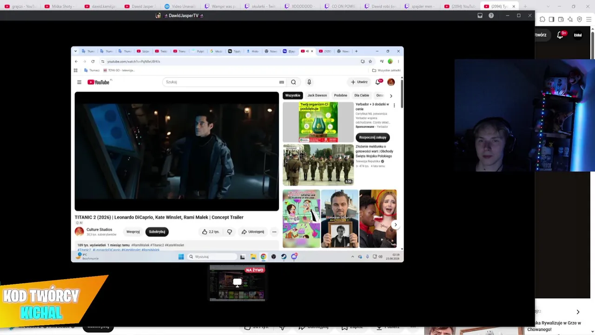Open the Yerbador sponsored ad thumbnail
This screenshot has height=335, width=595.
(x=318, y=122)
